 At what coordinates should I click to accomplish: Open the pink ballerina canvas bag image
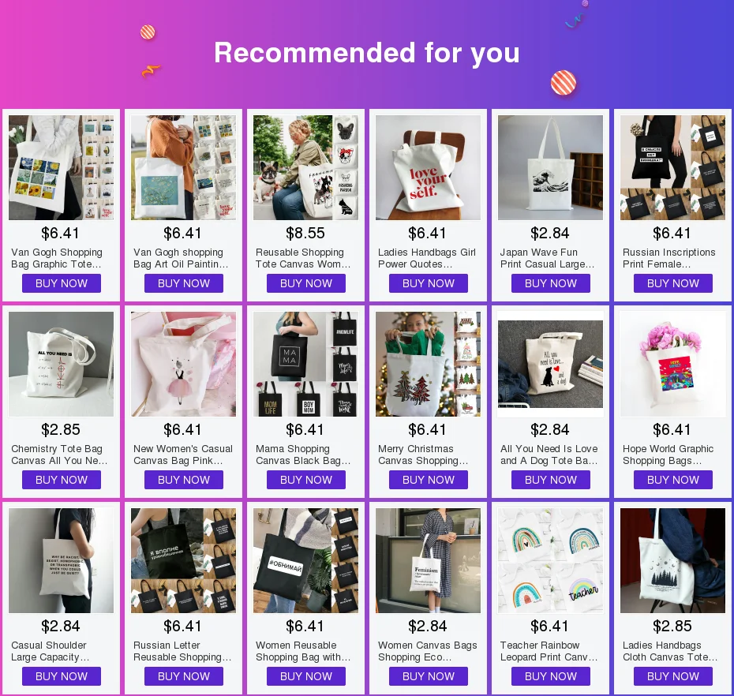pos(183,364)
